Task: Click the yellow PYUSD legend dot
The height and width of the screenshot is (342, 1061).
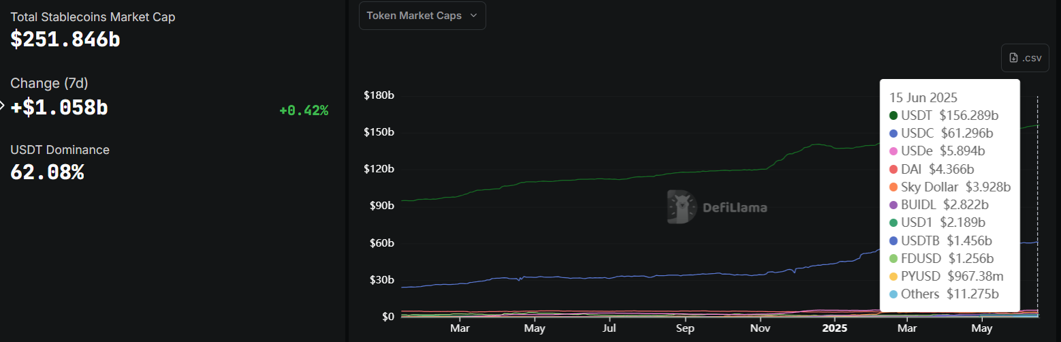Action: click(x=893, y=277)
